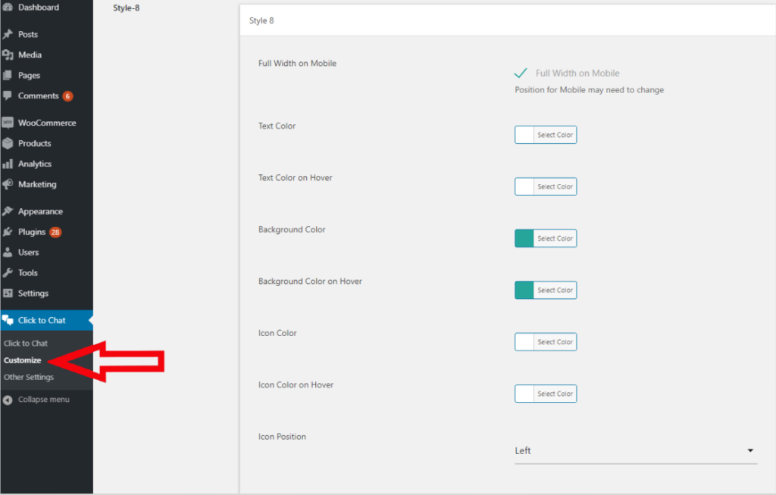This screenshot has height=495, width=776.
Task: Open the Customize submenu item
Action: coord(23,360)
